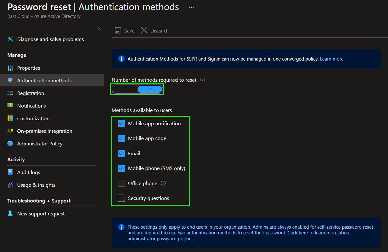The height and width of the screenshot is (252, 388).
Task: Select Authentication methods in the sidebar
Action: [x=52, y=80]
